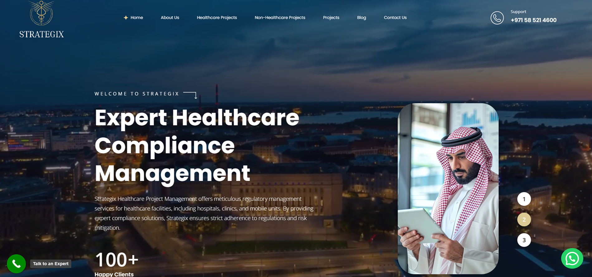This screenshot has height=277, width=592.
Task: Click the Talk to an Expert label
Action: (x=51, y=264)
